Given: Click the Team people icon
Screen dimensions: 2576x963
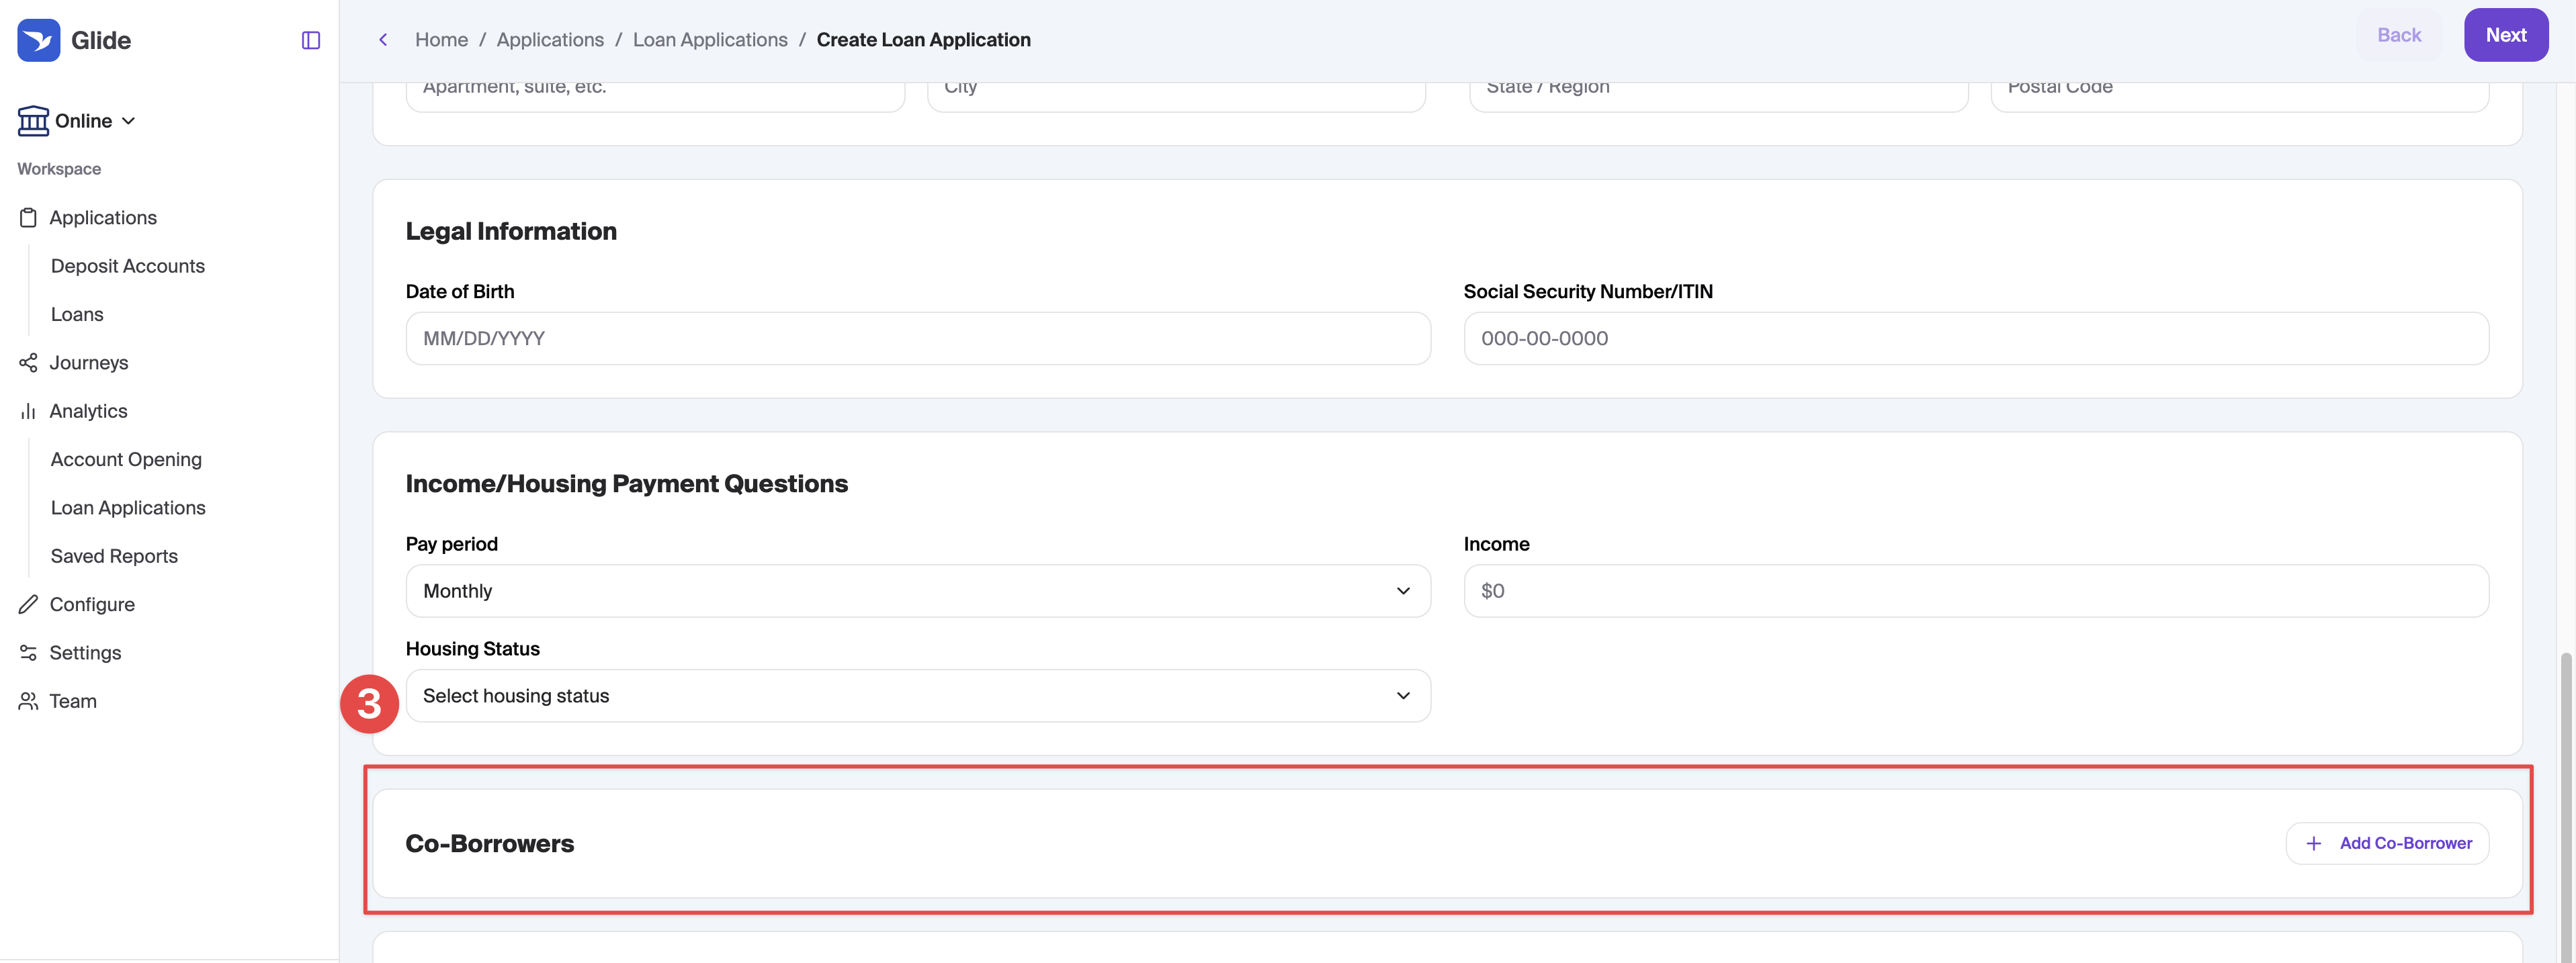Looking at the screenshot, I should [28, 701].
